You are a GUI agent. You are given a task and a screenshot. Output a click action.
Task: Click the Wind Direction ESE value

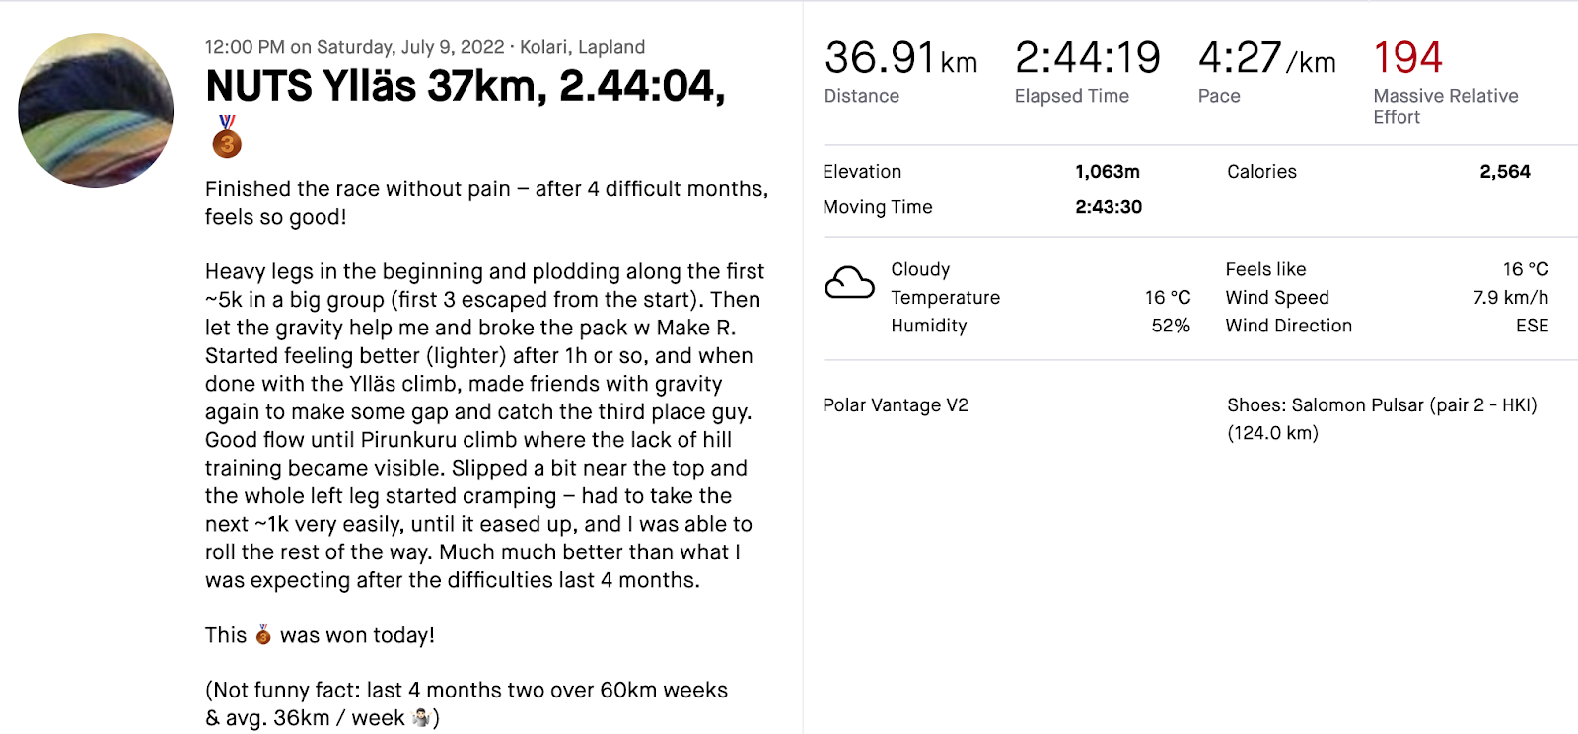(1532, 326)
